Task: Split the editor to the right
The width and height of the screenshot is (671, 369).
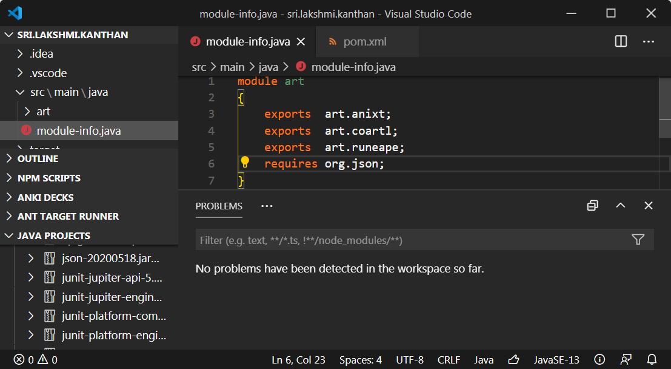Action: (621, 41)
